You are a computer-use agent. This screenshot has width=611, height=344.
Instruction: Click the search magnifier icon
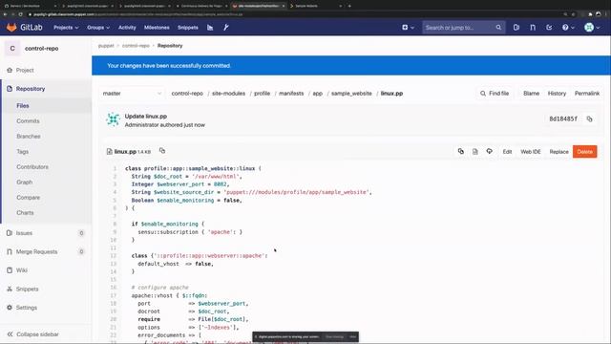coord(498,28)
